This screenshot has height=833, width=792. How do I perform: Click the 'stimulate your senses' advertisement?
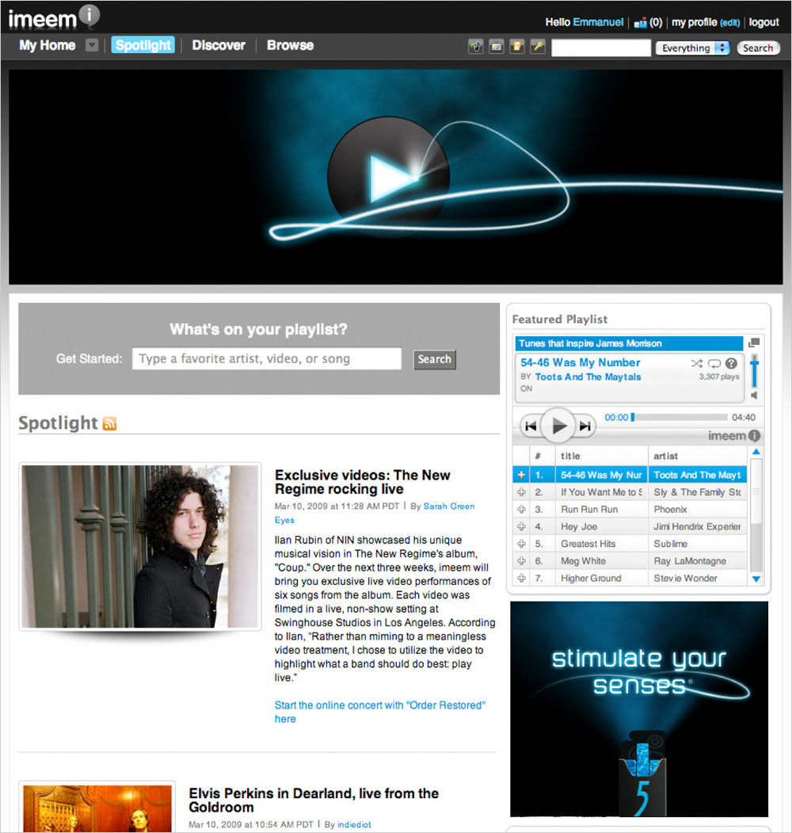tap(638, 709)
